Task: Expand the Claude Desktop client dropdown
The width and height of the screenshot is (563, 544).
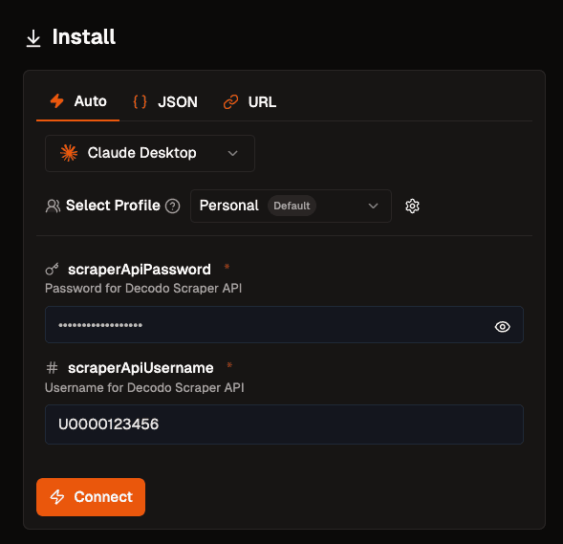Action: click(150, 153)
